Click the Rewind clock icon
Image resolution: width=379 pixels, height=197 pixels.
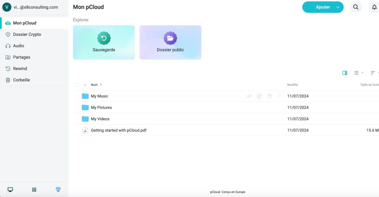[8, 69]
